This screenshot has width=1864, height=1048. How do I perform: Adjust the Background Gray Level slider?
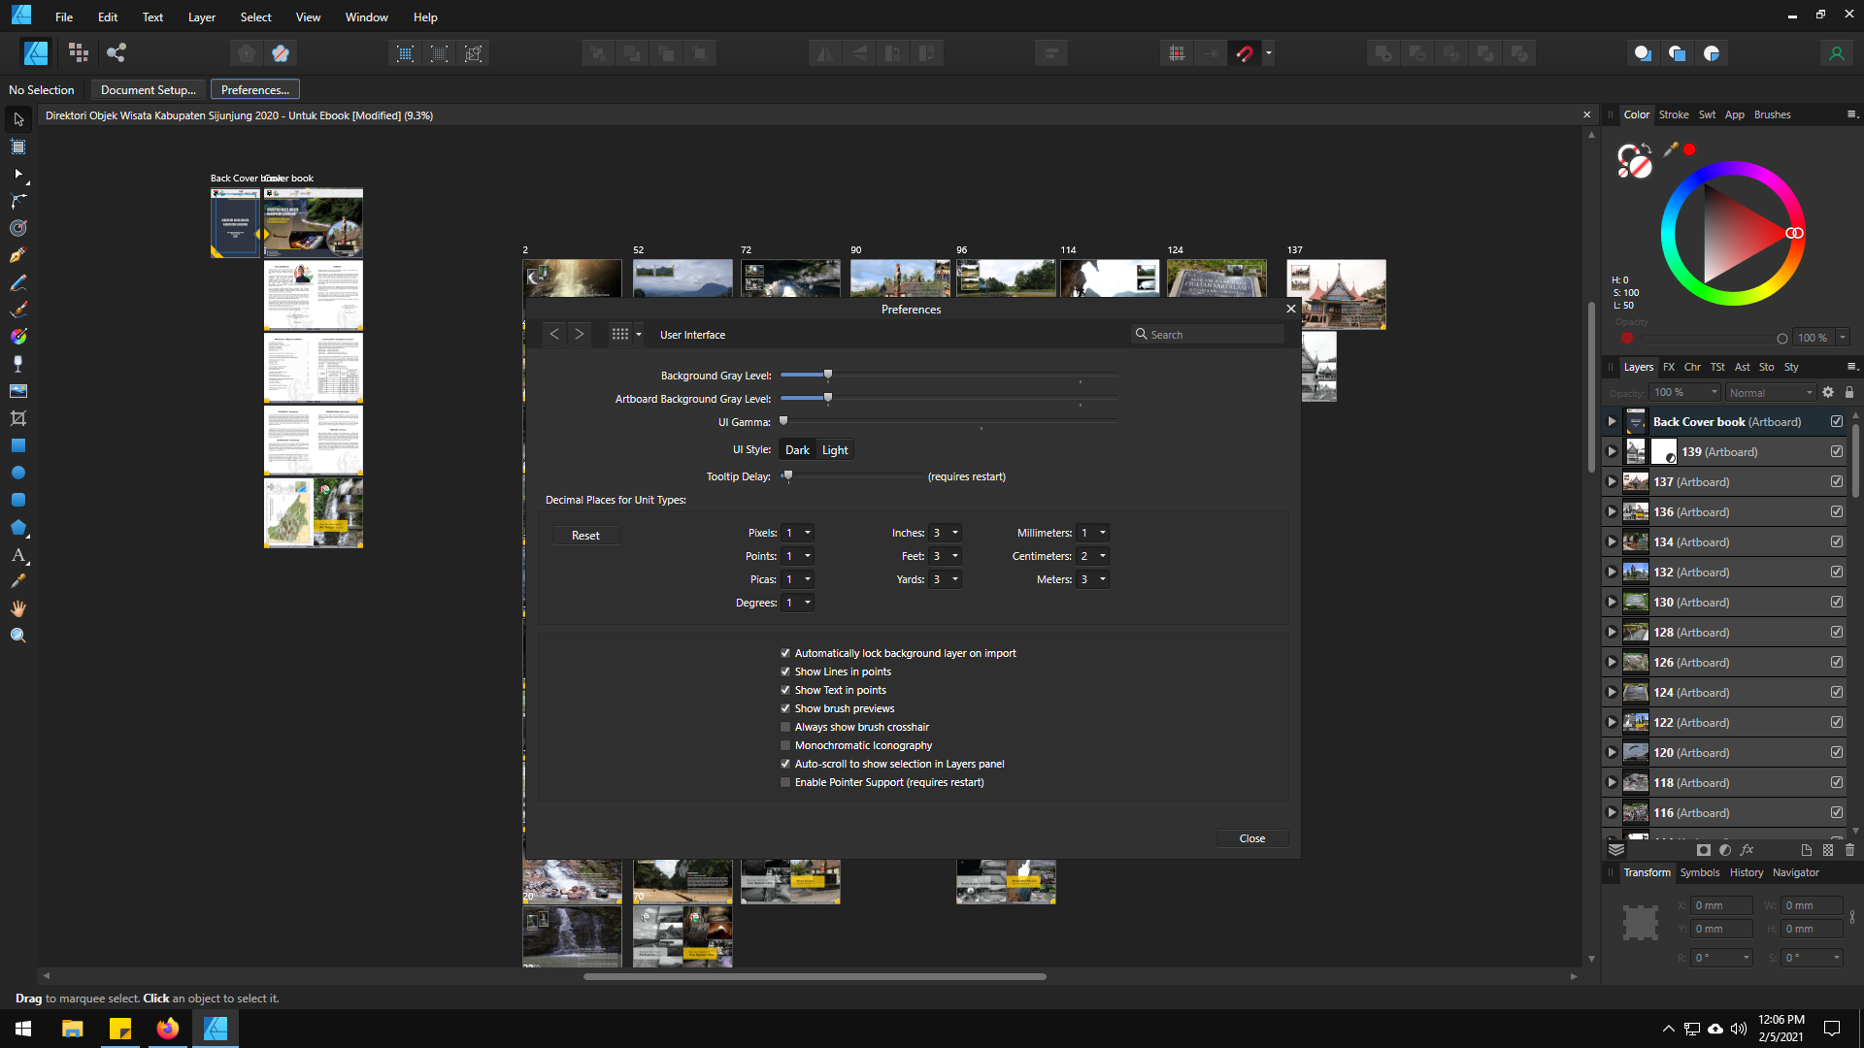click(828, 375)
